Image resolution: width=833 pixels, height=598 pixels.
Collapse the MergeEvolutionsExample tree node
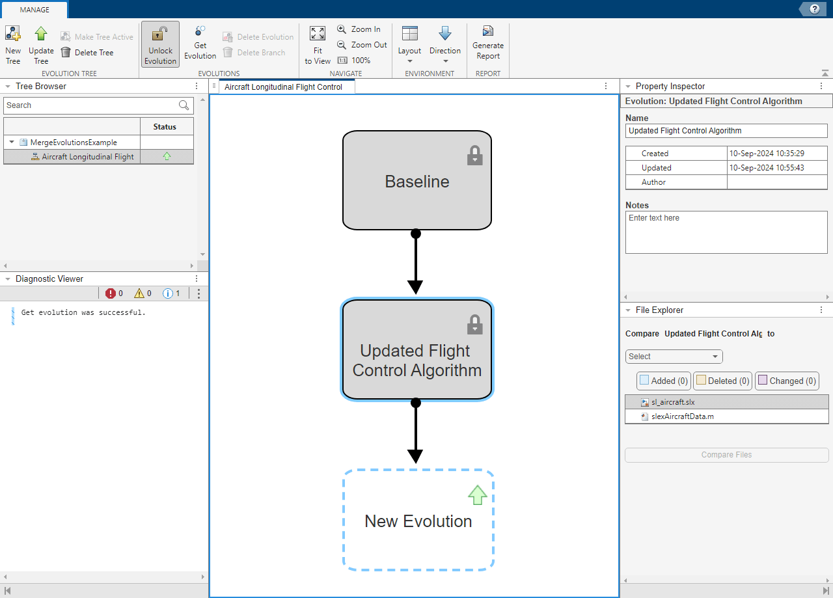click(x=12, y=143)
